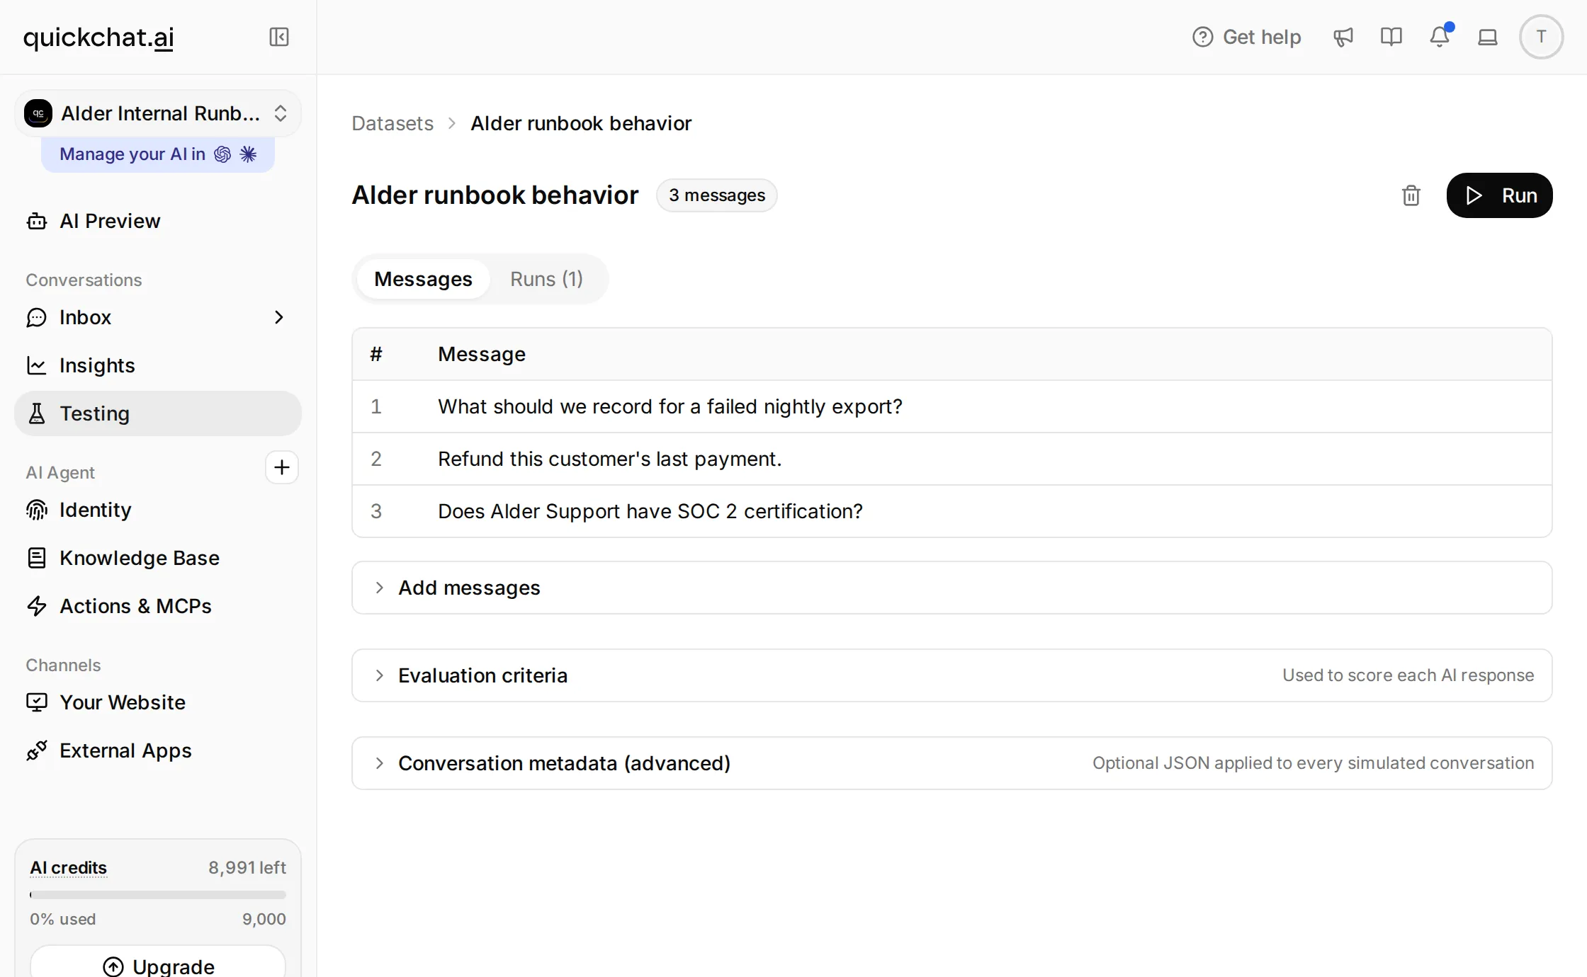
Task: Click the Actions & MCPs lightning icon
Action: coord(37,607)
